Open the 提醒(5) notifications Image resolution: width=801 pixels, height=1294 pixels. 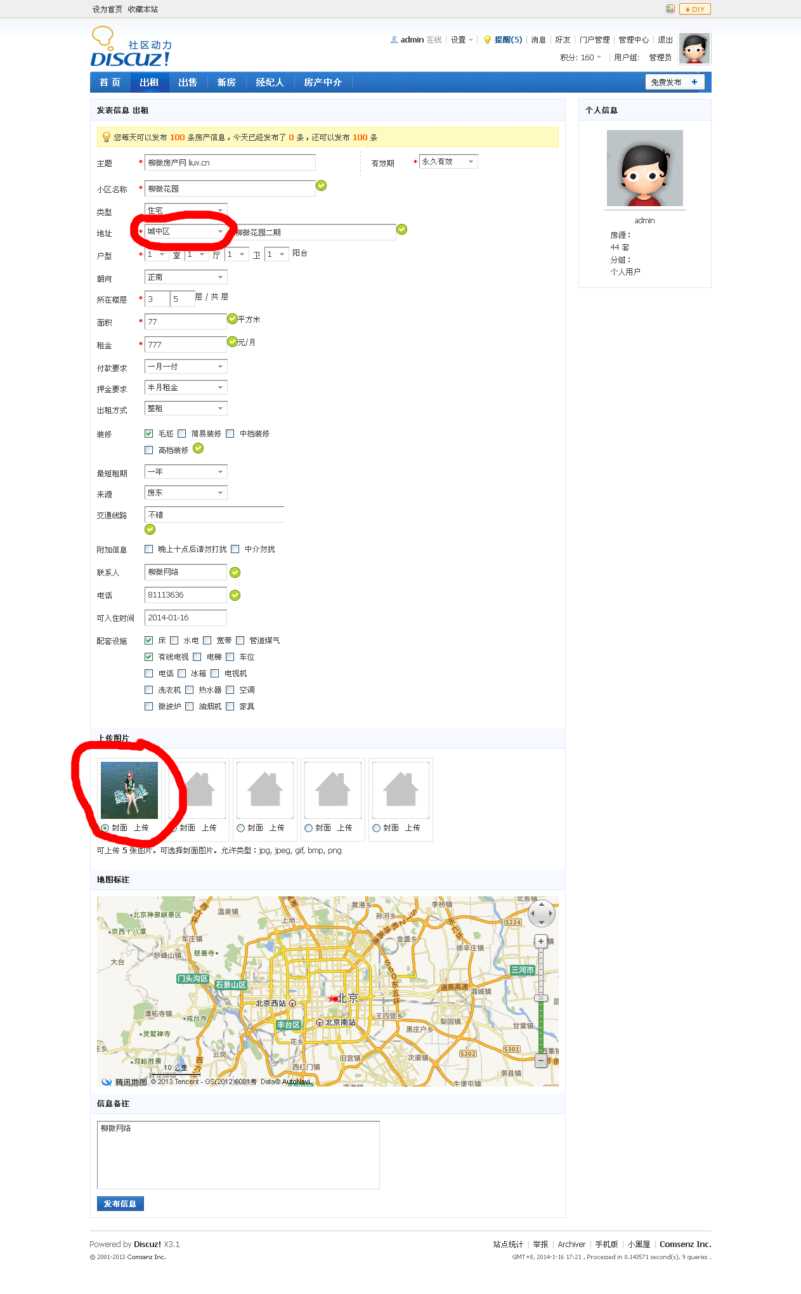coord(508,39)
